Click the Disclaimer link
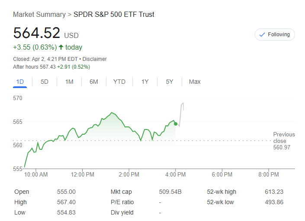 click(95, 59)
